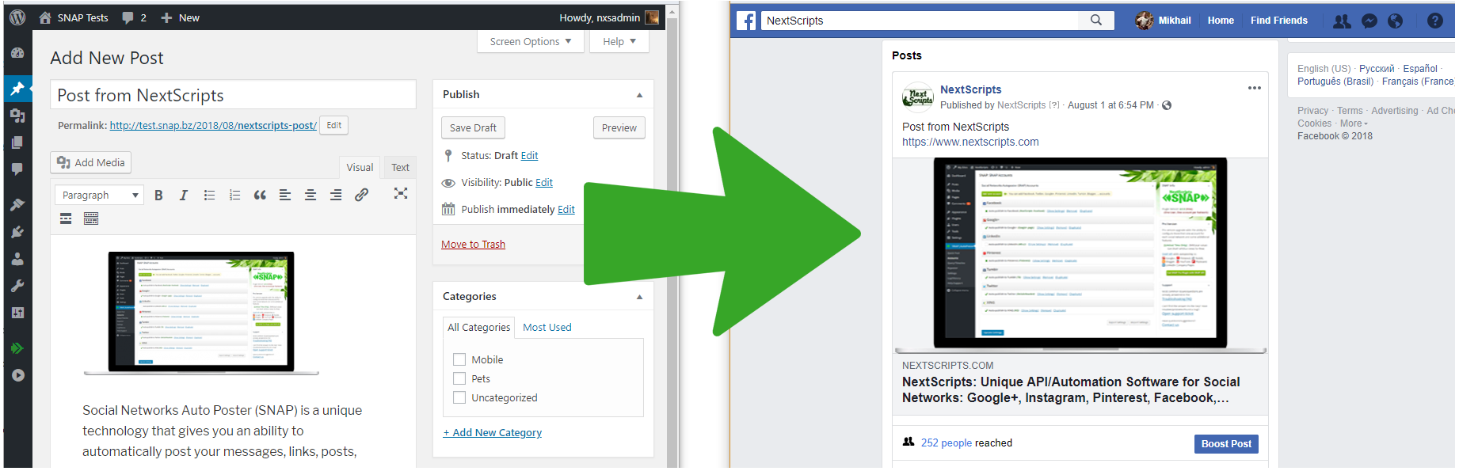This screenshot has height=471, width=1459.
Task: Open Facebook Messenger icon
Action: tap(1369, 21)
